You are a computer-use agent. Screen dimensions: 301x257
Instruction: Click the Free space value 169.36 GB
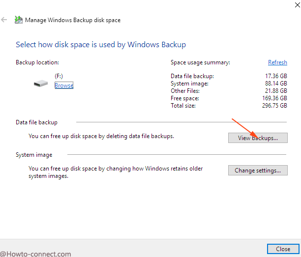[274, 98]
